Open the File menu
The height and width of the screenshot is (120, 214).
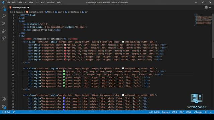(8, 2)
